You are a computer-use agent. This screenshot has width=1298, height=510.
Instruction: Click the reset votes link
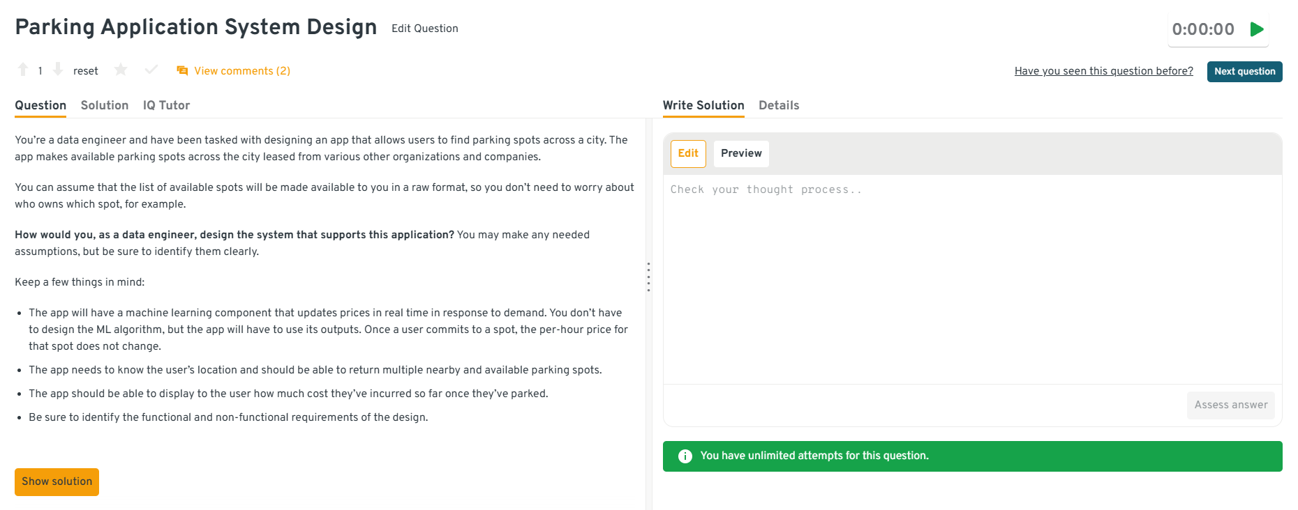click(x=85, y=71)
